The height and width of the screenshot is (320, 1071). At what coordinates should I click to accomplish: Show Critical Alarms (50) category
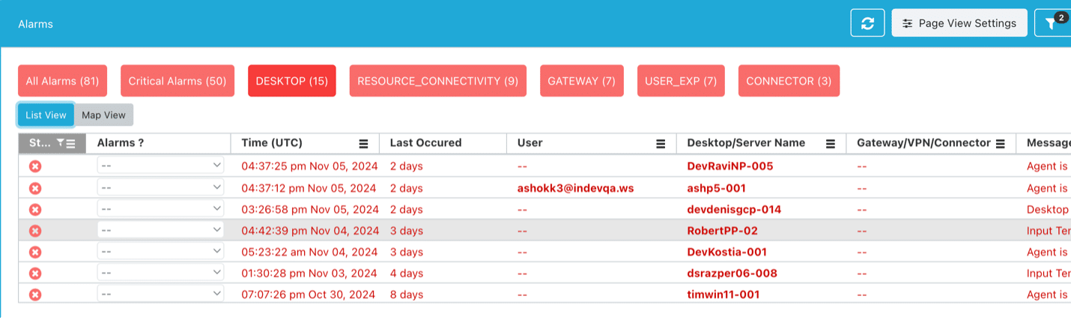point(178,81)
